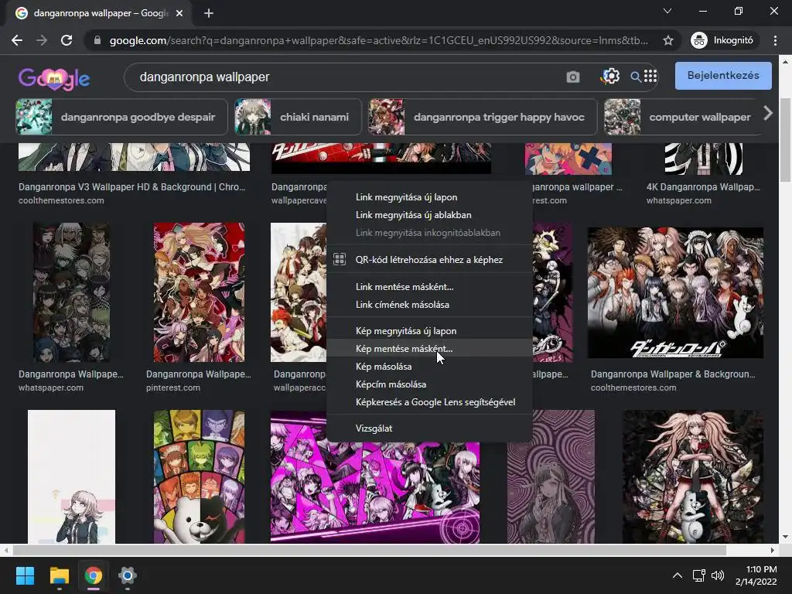Open the pinterest.com Danganronpa Wallpaper result
This screenshot has height=594, width=792.
click(199, 374)
